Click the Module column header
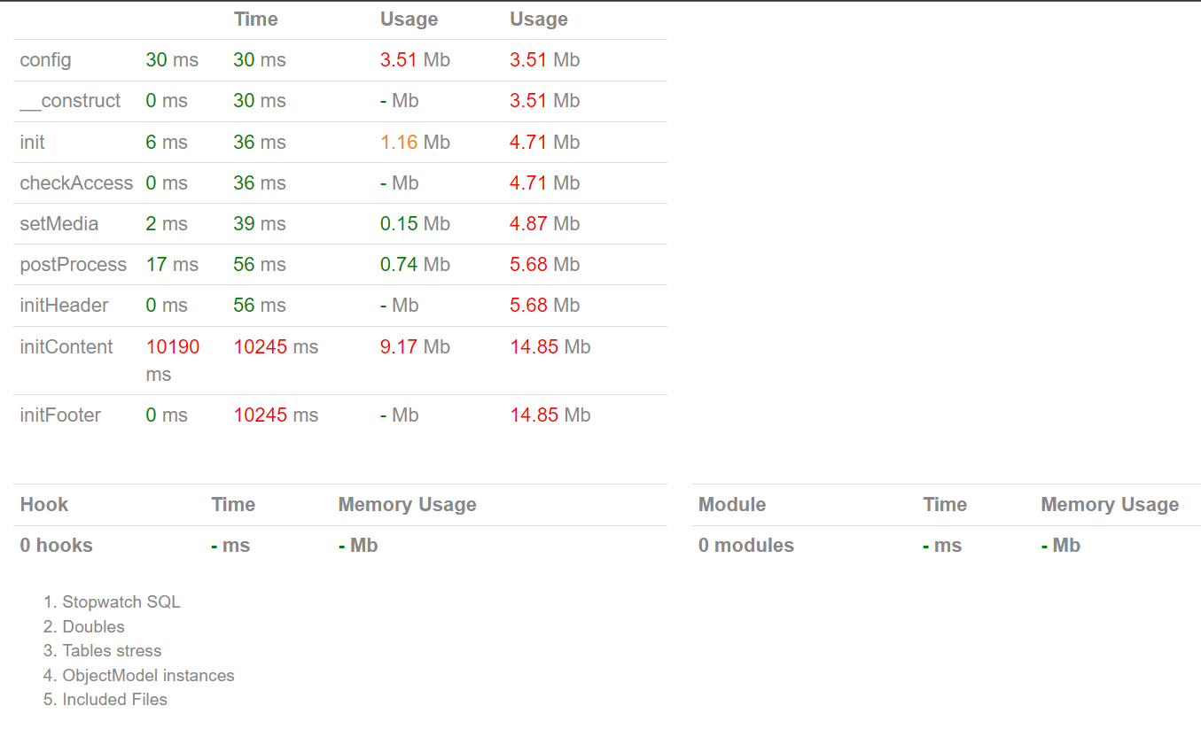The image size is (1201, 737). coord(732,504)
